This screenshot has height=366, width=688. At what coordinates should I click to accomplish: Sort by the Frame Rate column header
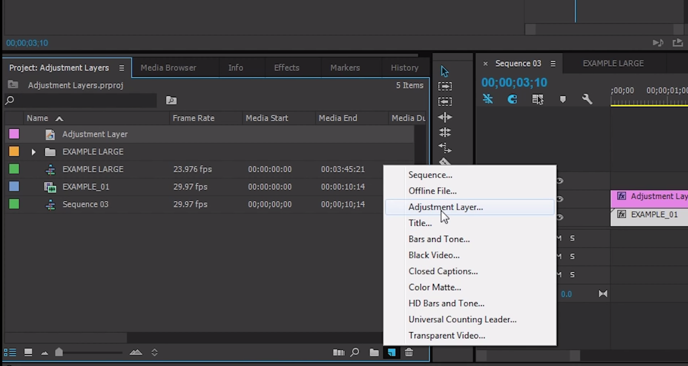coord(194,118)
